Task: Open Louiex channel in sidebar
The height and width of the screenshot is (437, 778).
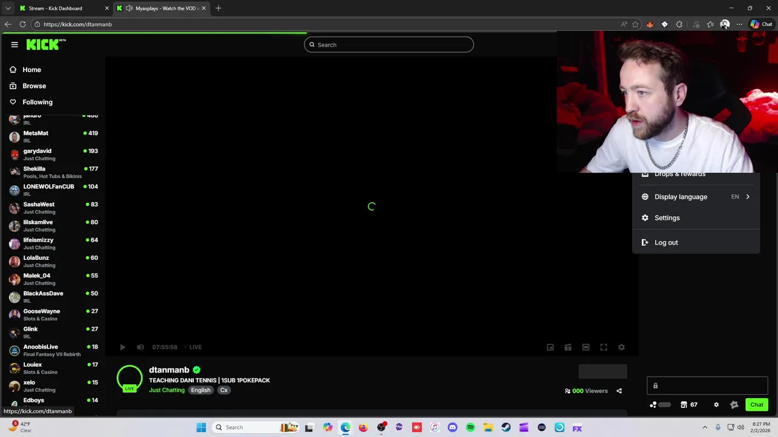Action: [53, 368]
